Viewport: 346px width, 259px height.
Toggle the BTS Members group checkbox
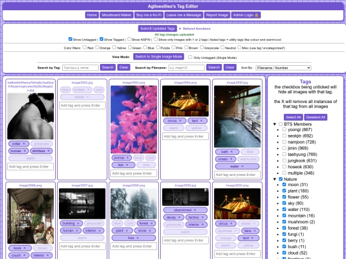(281, 124)
